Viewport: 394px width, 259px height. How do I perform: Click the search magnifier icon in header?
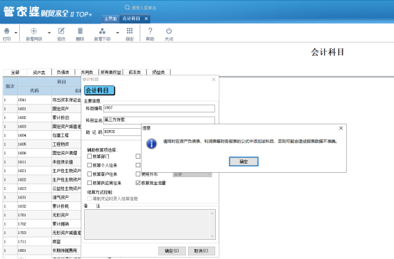(127, 8)
